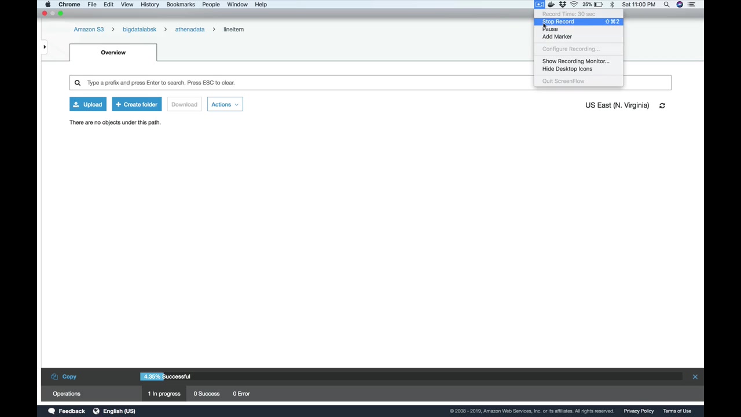The height and width of the screenshot is (417, 741).
Task: Open Spotlight search magnifier icon
Action: click(666, 5)
